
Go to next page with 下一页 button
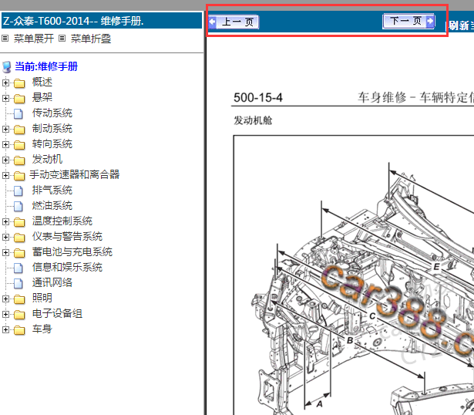pyautogui.click(x=408, y=21)
